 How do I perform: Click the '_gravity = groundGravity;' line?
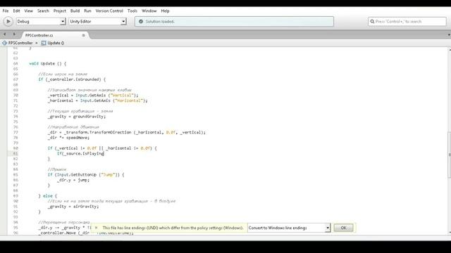point(77,117)
